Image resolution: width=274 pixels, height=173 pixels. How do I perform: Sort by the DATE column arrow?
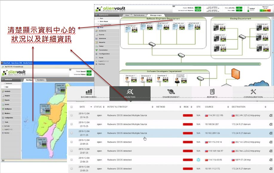click(91, 107)
